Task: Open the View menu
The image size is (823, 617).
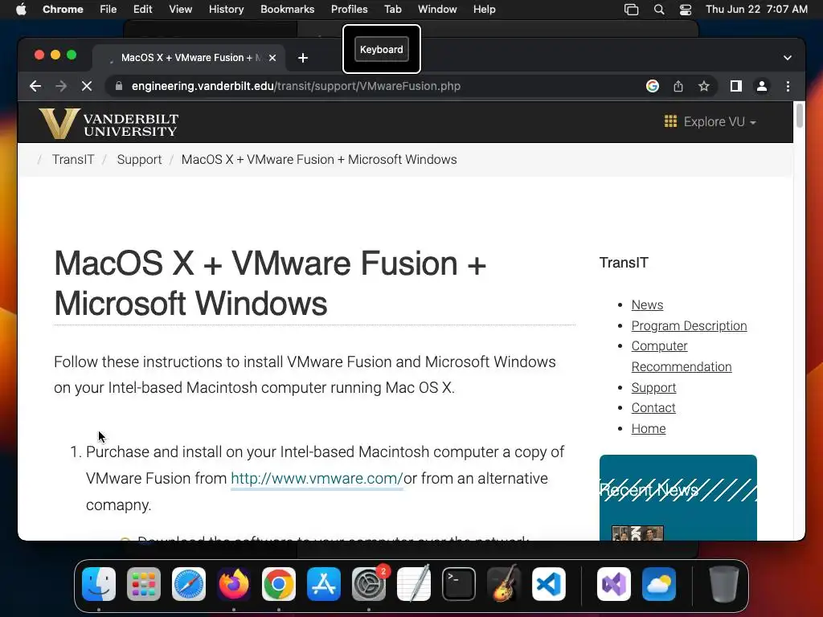Action: pos(181,9)
